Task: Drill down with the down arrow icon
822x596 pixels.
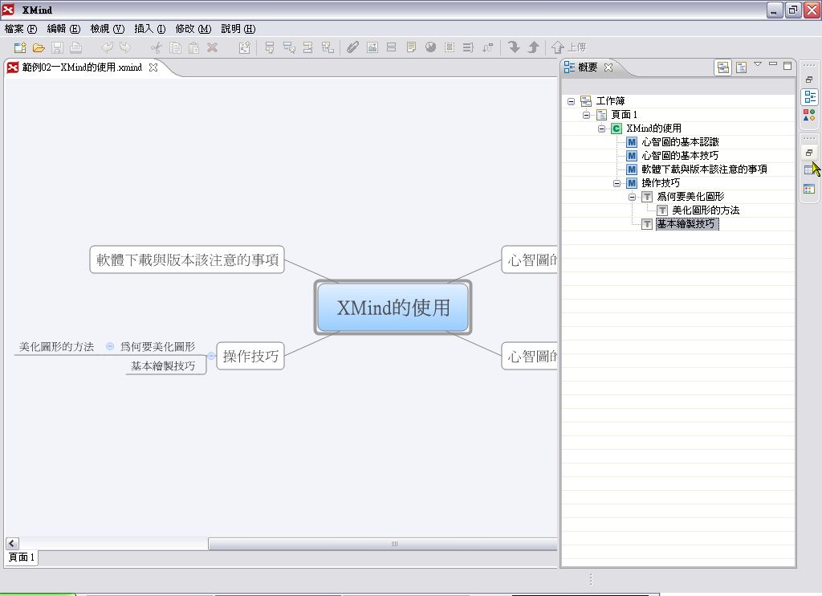Action: [514, 47]
